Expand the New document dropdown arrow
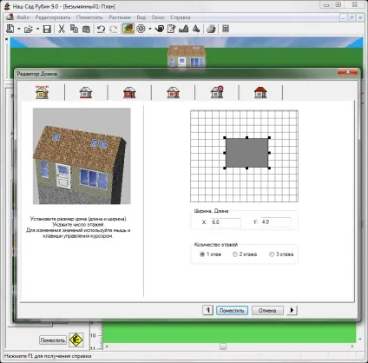The height and width of the screenshot is (363, 368). (x=19, y=29)
